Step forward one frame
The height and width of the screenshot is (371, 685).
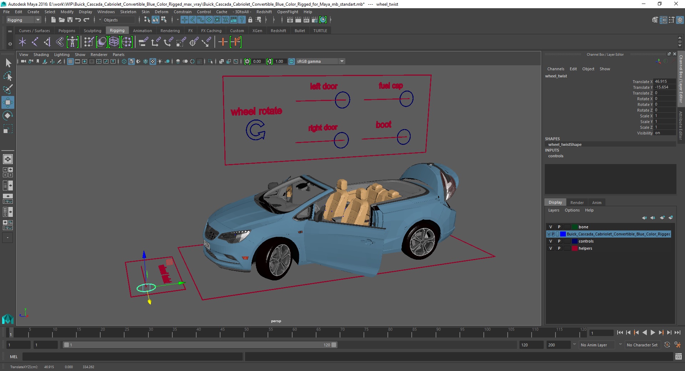tap(669, 332)
